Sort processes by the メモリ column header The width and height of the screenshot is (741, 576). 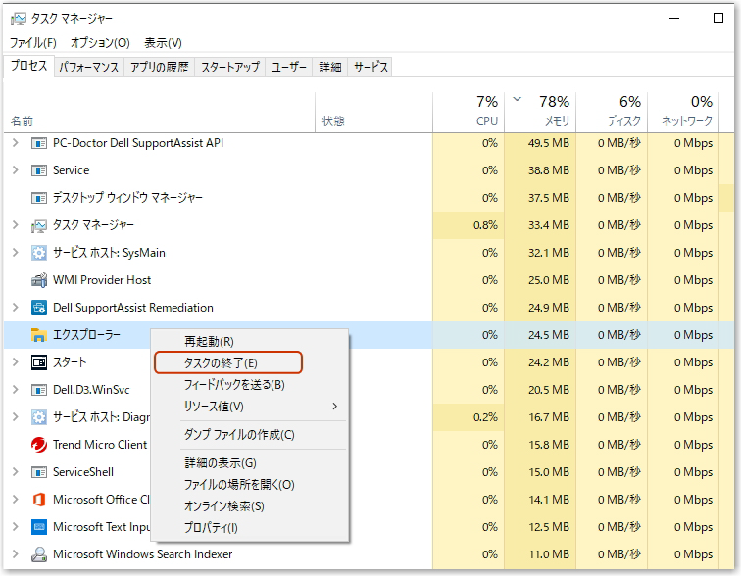[540, 112]
